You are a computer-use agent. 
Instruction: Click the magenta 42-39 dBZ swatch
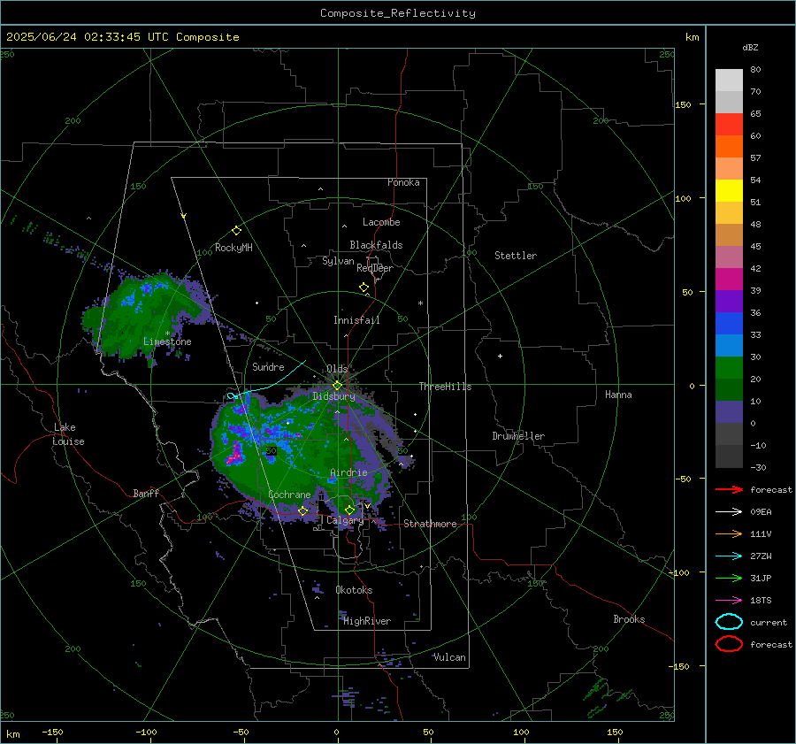[729, 280]
